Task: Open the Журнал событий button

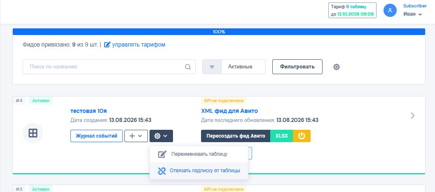Action: (96, 136)
